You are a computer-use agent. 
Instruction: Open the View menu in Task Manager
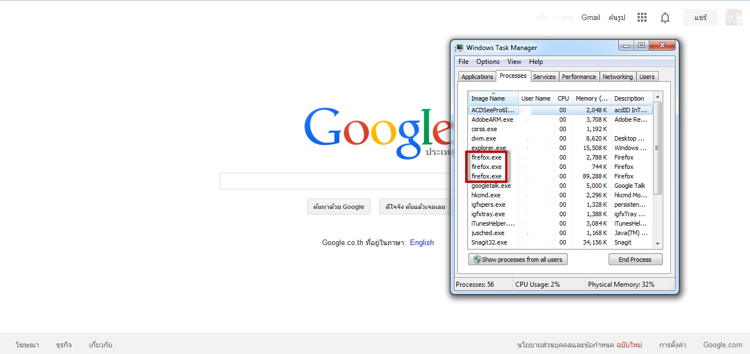point(514,62)
